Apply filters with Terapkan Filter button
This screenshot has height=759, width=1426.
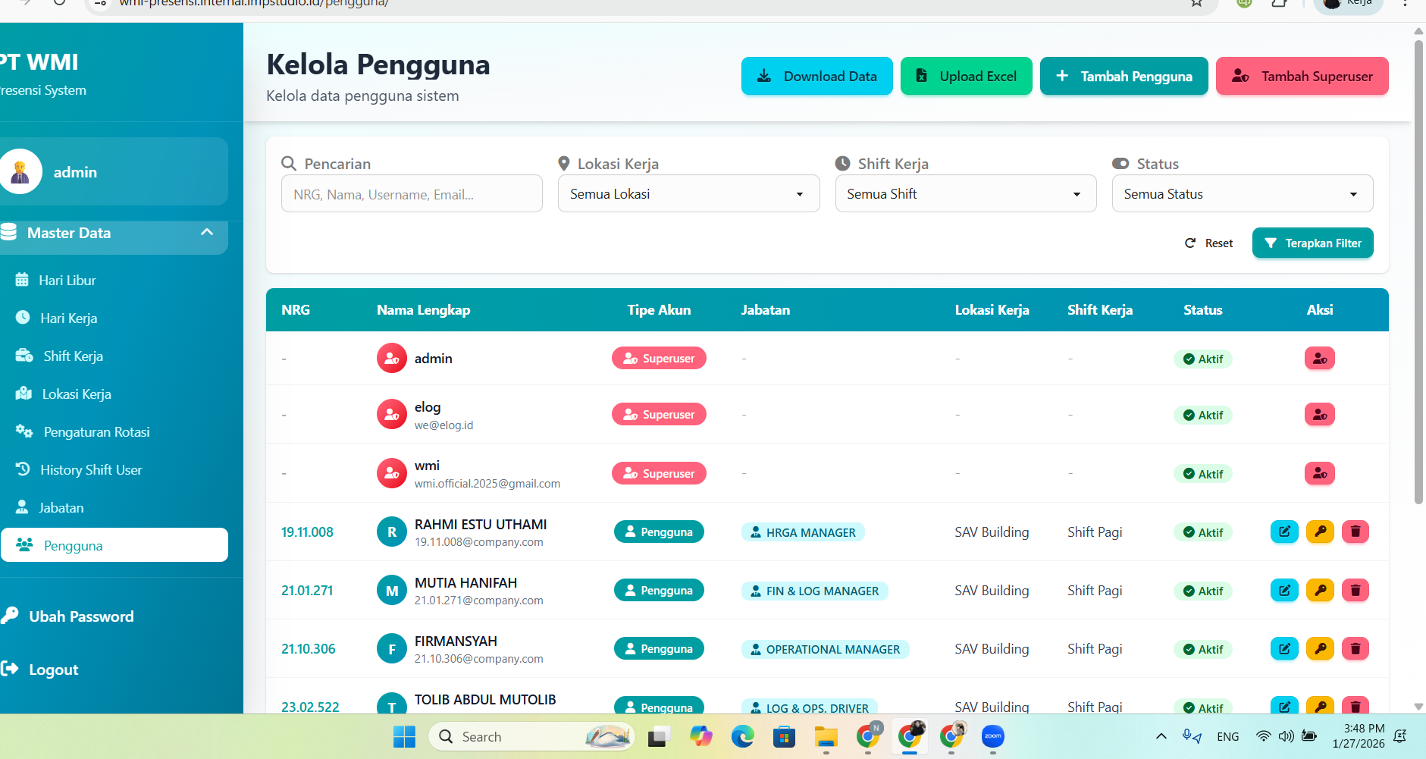[x=1312, y=243]
